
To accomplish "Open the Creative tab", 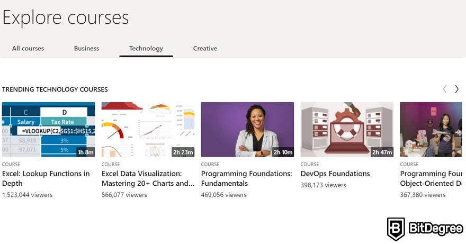I will coord(205,49).
